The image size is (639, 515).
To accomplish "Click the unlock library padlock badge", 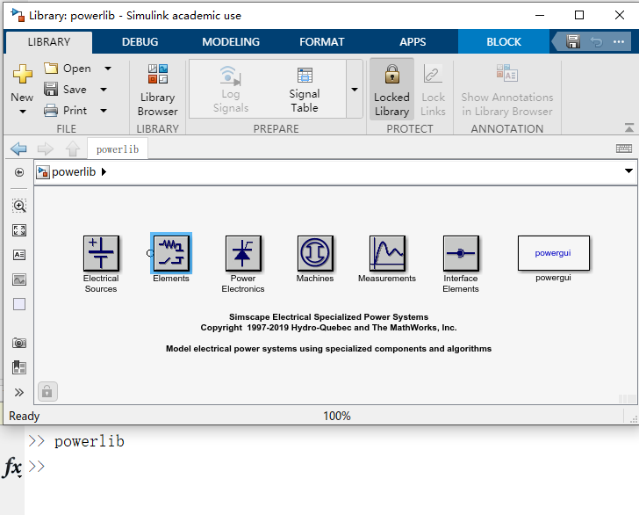I will pyautogui.click(x=47, y=392).
